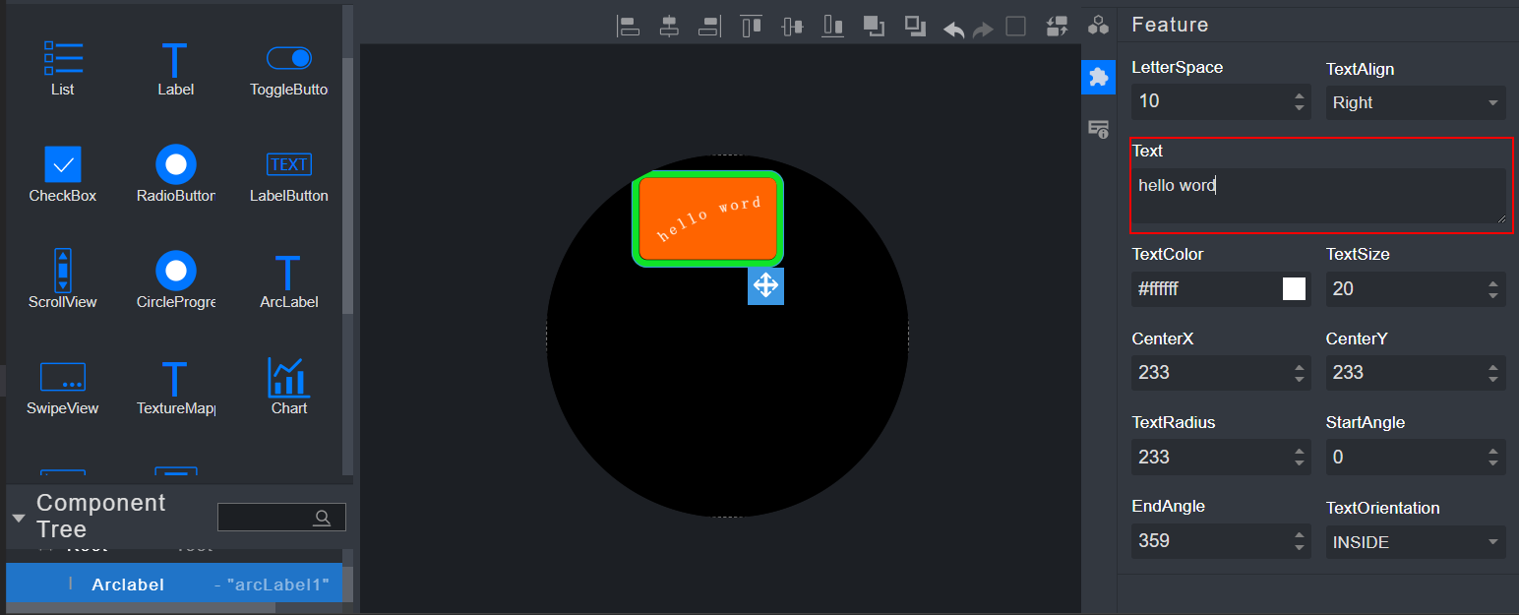Click the align right toolbar icon

(x=709, y=27)
